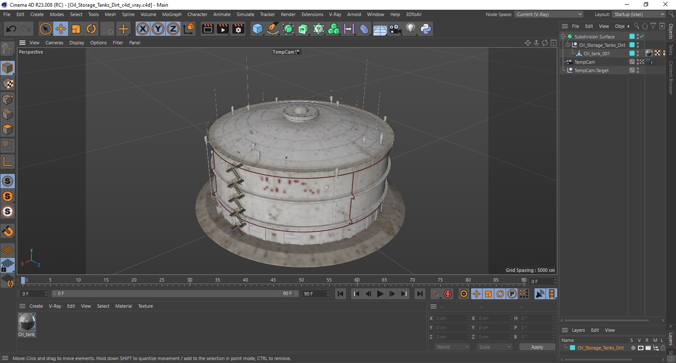The image size is (676, 363).
Task: Go to the end of animation
Action: click(420, 294)
